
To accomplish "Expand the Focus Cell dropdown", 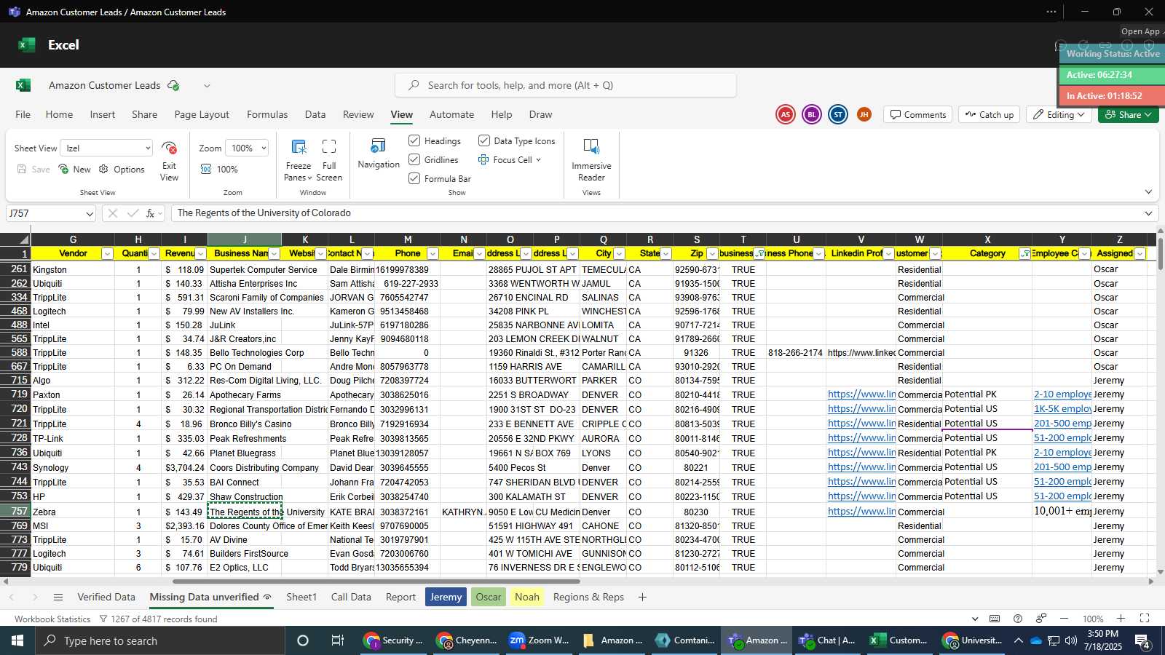I will (x=538, y=160).
